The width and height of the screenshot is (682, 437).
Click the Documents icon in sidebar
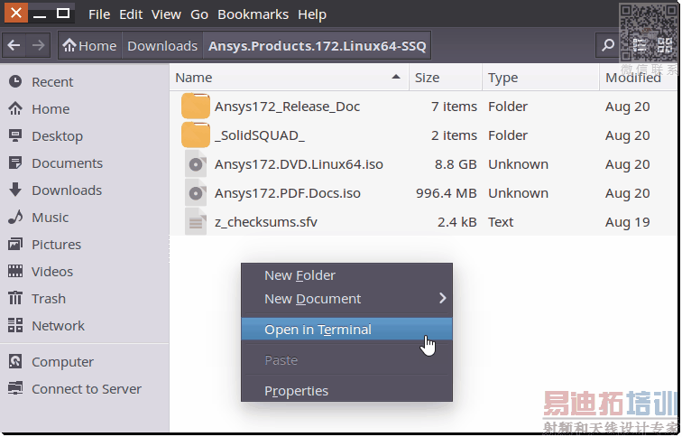15,163
